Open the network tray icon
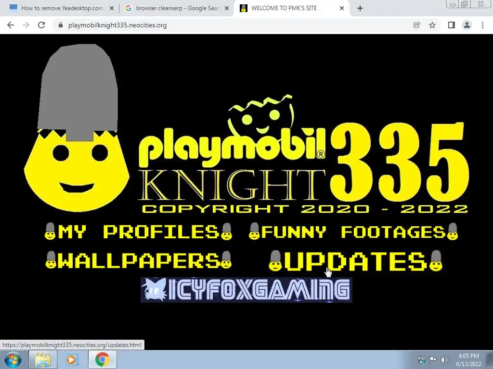This screenshot has width=493, height=369. [421, 360]
